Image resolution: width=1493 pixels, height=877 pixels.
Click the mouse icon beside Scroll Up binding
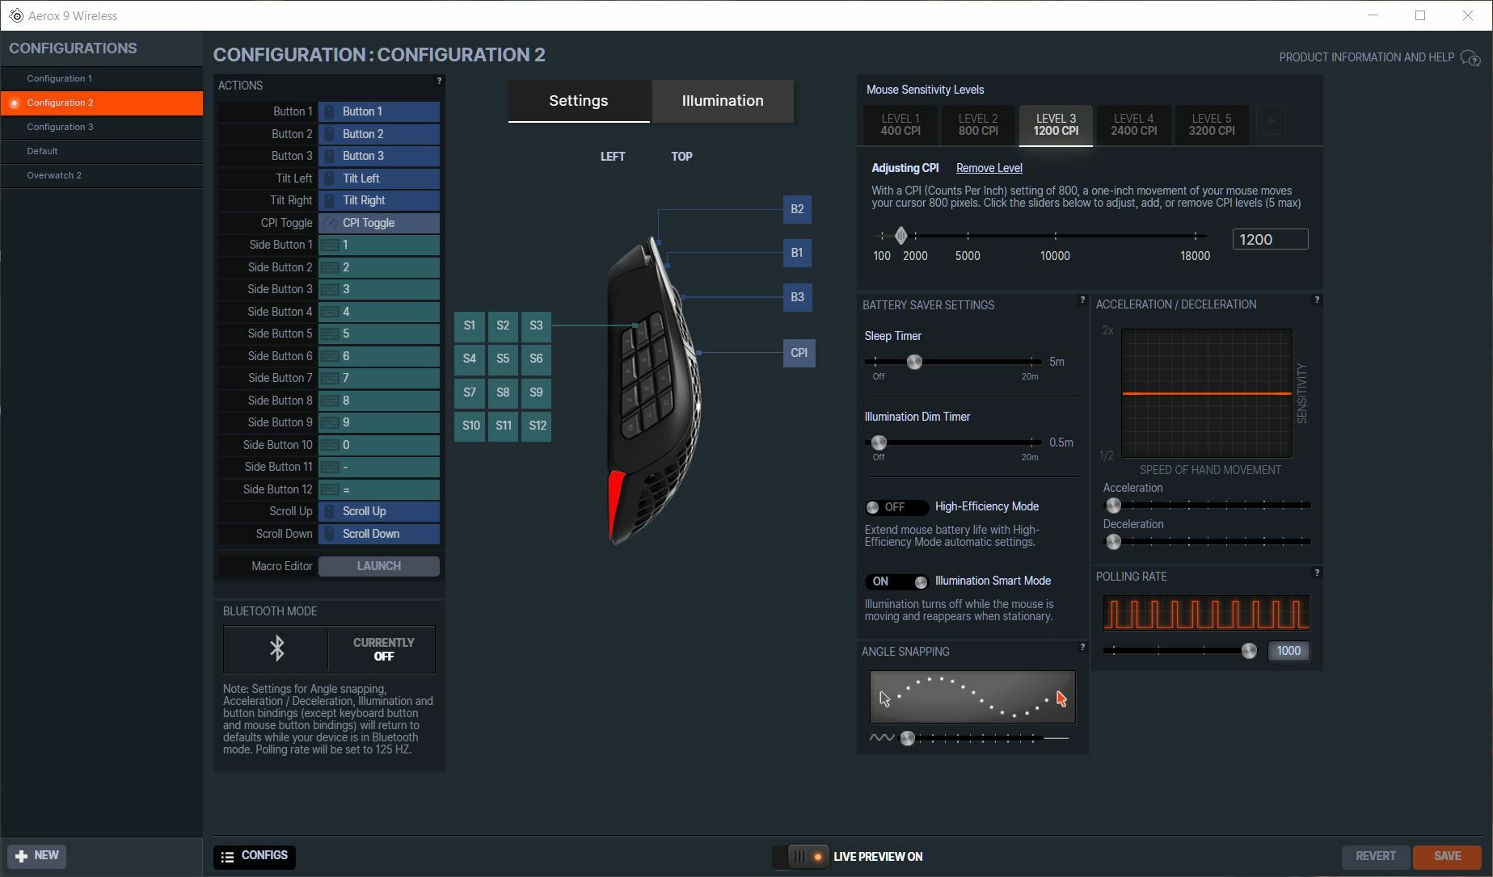click(328, 511)
